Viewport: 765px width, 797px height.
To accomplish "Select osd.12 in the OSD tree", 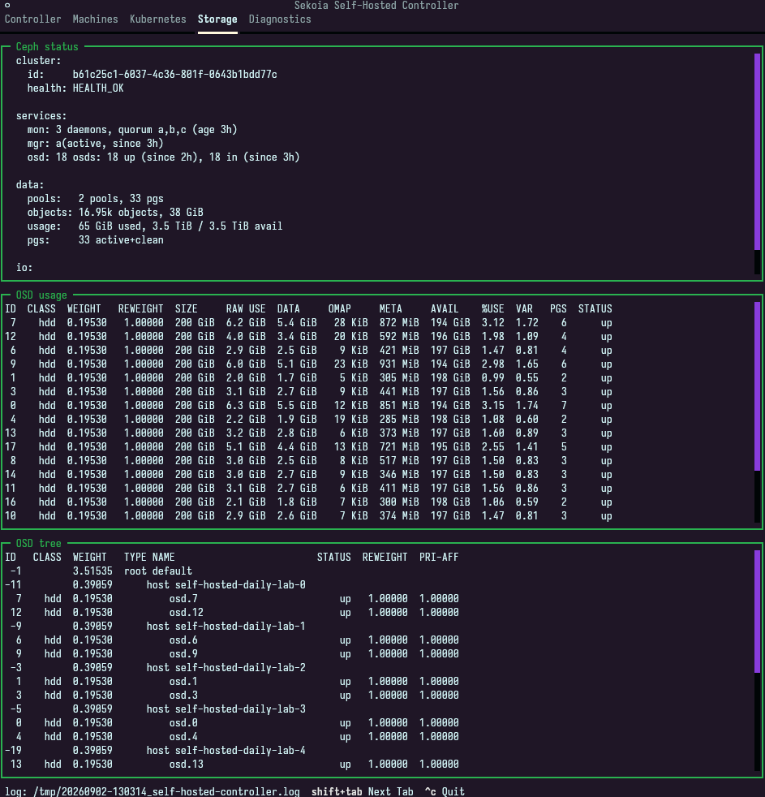I will pyautogui.click(x=187, y=613).
